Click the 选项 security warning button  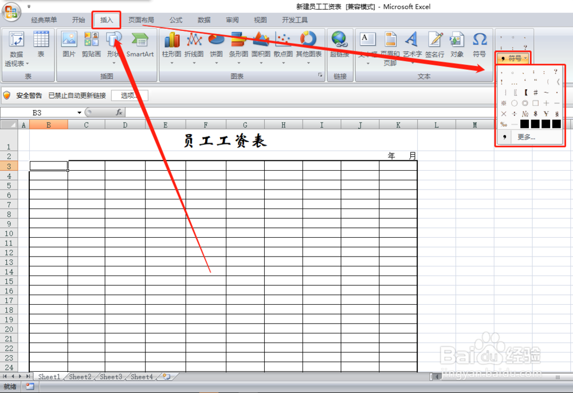pyautogui.click(x=129, y=95)
